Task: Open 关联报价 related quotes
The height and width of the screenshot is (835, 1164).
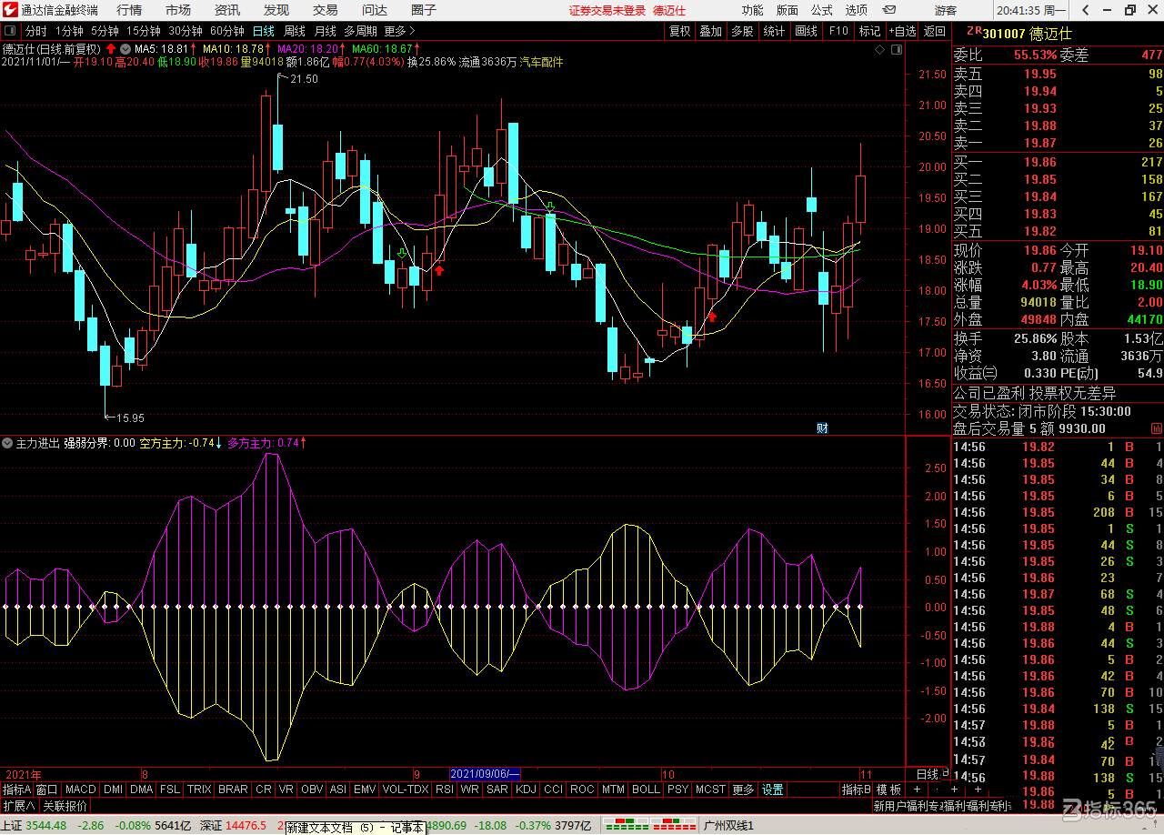Action: click(65, 806)
